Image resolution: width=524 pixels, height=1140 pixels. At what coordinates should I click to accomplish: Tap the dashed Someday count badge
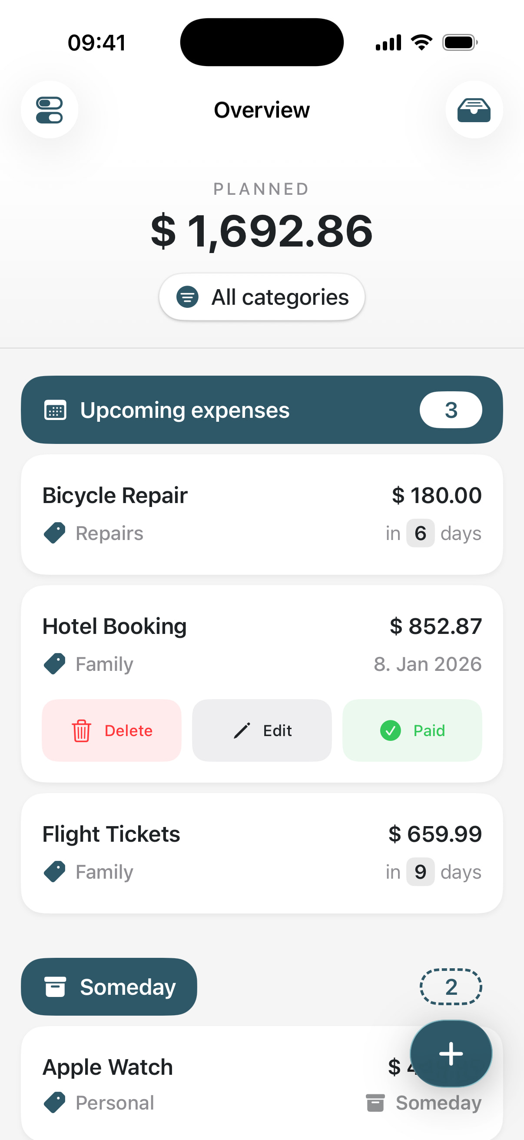point(451,987)
